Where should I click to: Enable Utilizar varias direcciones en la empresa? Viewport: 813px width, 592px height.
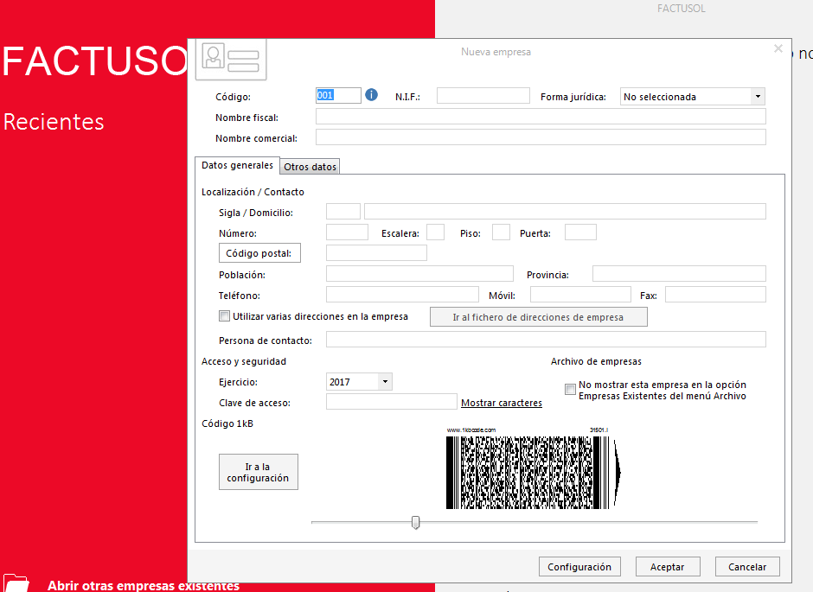[x=225, y=316]
